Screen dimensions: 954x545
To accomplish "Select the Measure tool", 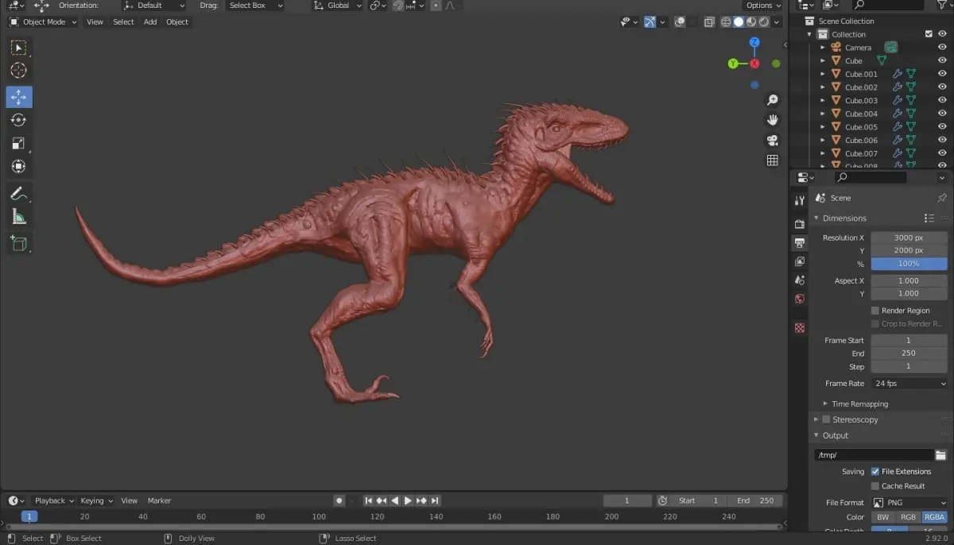I will (19, 217).
